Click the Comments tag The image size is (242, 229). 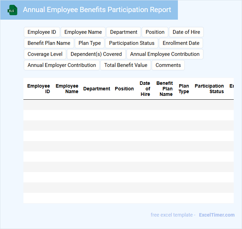pos(168,65)
